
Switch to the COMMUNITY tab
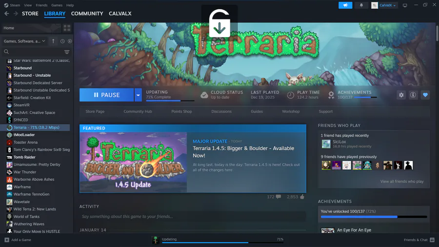[x=87, y=14]
